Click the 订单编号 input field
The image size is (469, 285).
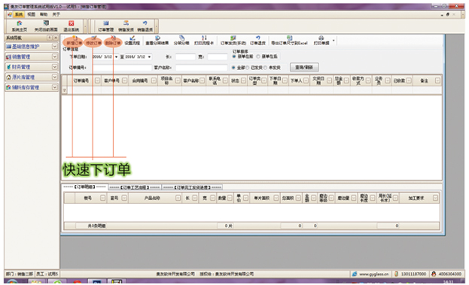[x=123, y=68]
